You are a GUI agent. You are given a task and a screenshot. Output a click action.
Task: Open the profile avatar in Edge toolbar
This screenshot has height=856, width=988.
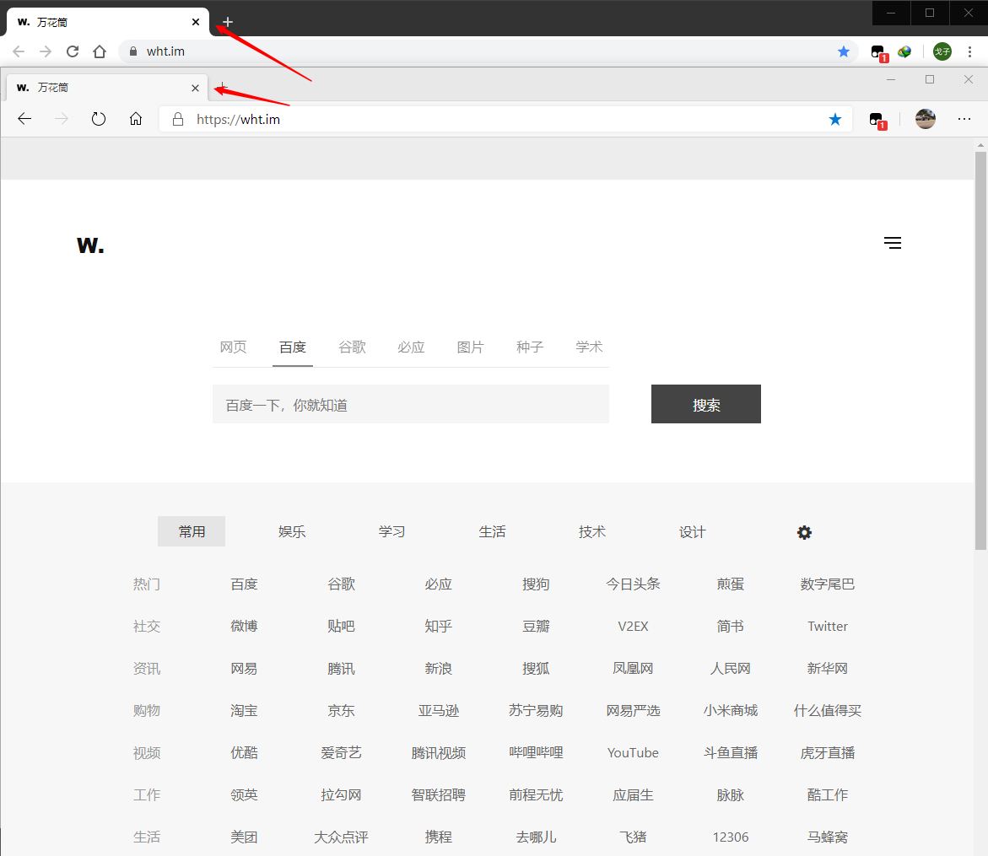coord(925,119)
